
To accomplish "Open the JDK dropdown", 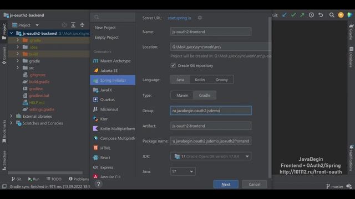I will [211, 156].
